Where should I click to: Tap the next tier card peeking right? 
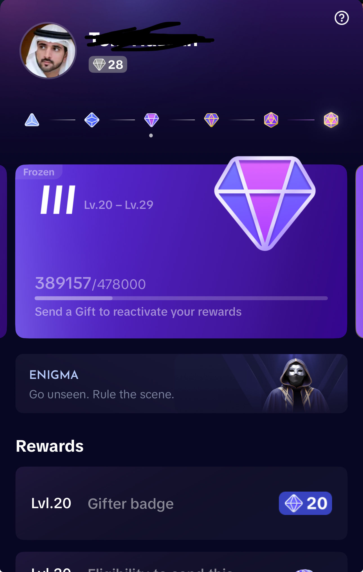click(359, 251)
